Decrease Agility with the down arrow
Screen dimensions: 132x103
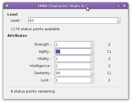coord(92,53)
